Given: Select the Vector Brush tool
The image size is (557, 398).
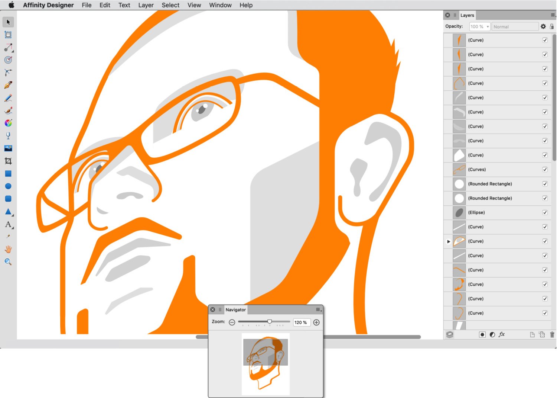Looking at the screenshot, I should click(x=8, y=110).
